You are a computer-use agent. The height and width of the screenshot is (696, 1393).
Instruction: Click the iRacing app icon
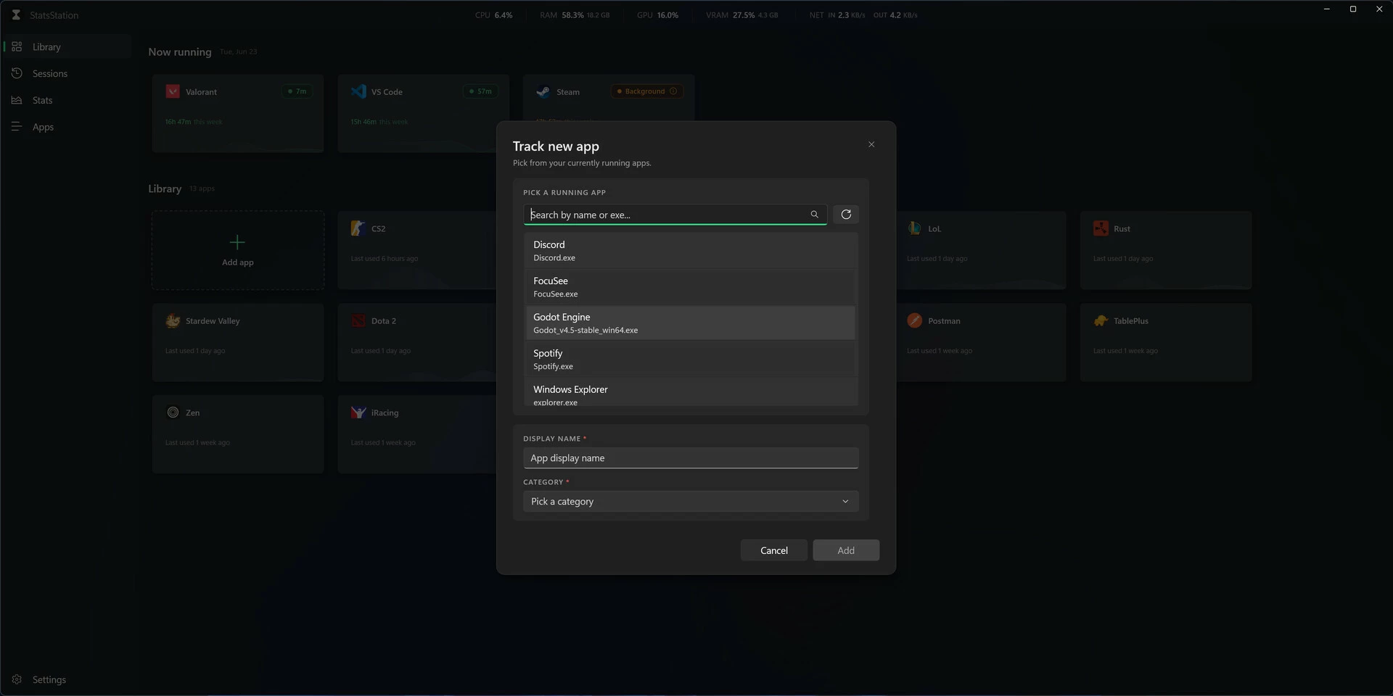coord(358,413)
